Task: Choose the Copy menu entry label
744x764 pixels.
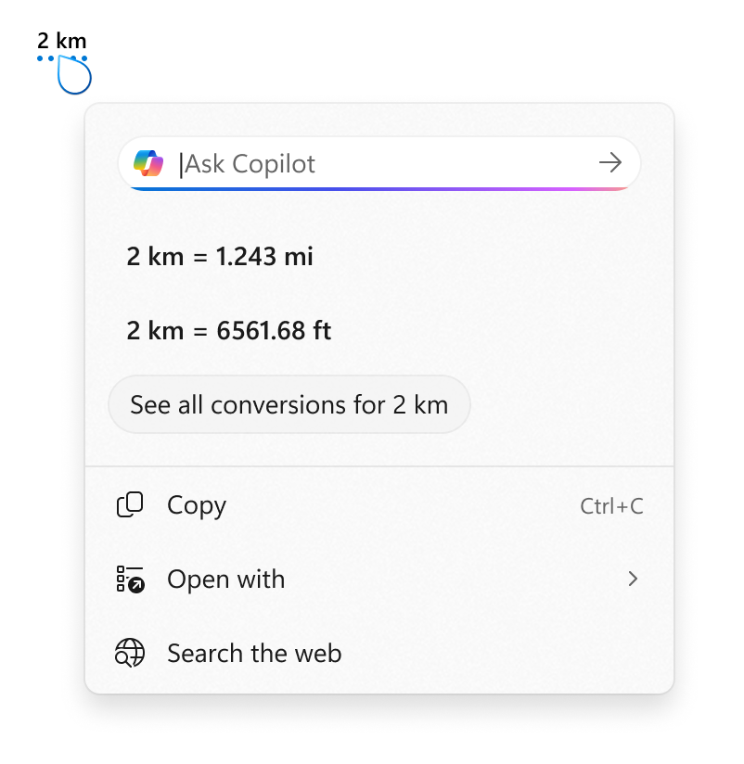Action: pyautogui.click(x=197, y=505)
